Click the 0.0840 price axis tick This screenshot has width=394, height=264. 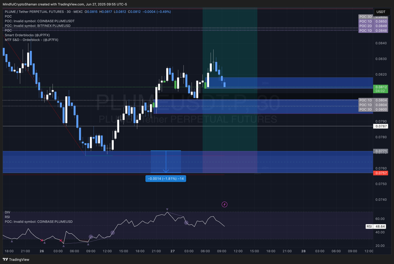click(x=381, y=43)
